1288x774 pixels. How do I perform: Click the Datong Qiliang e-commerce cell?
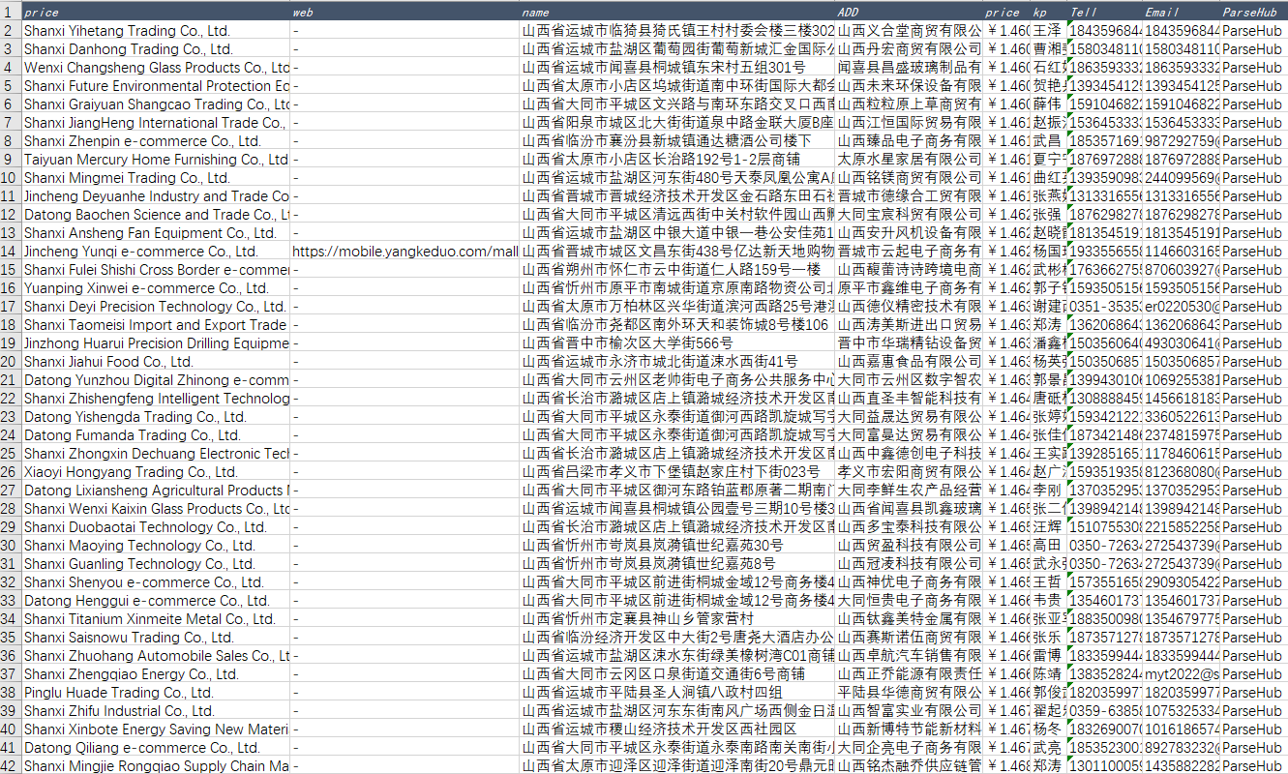click(x=155, y=748)
